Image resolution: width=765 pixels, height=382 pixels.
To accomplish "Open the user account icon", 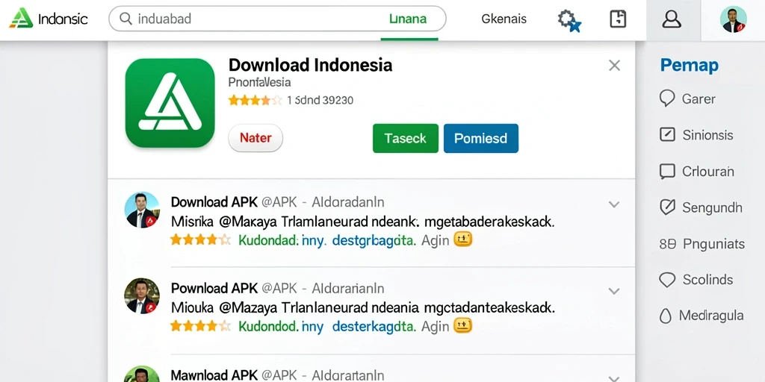I will click(x=672, y=19).
